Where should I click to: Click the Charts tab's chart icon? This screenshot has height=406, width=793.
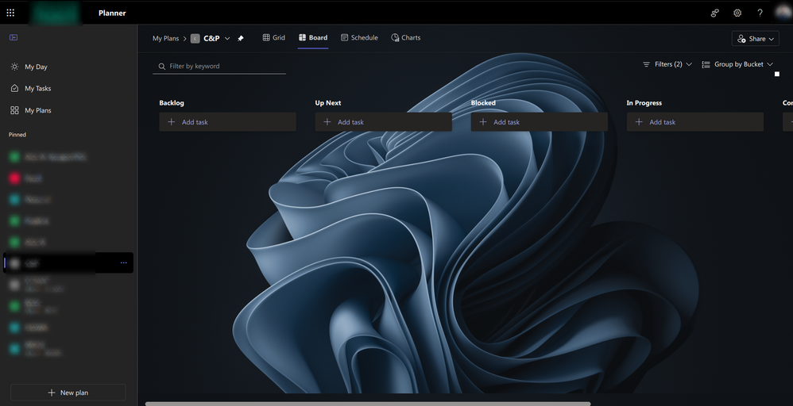[395, 37]
